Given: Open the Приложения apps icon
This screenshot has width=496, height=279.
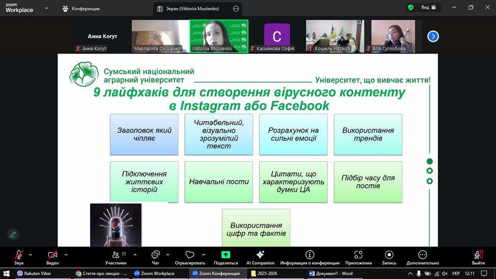Looking at the screenshot, I should point(358,255).
